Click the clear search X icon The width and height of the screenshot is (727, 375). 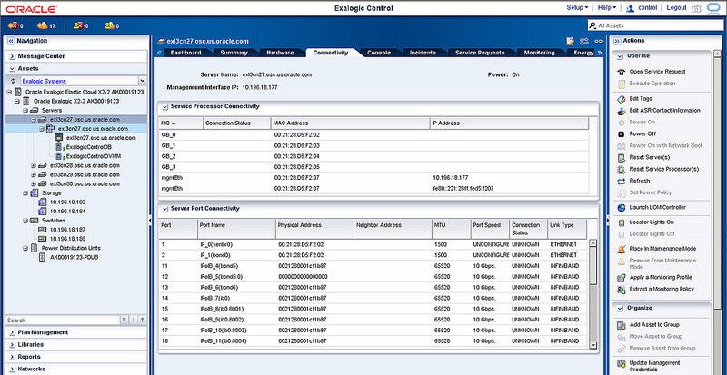tap(124, 321)
